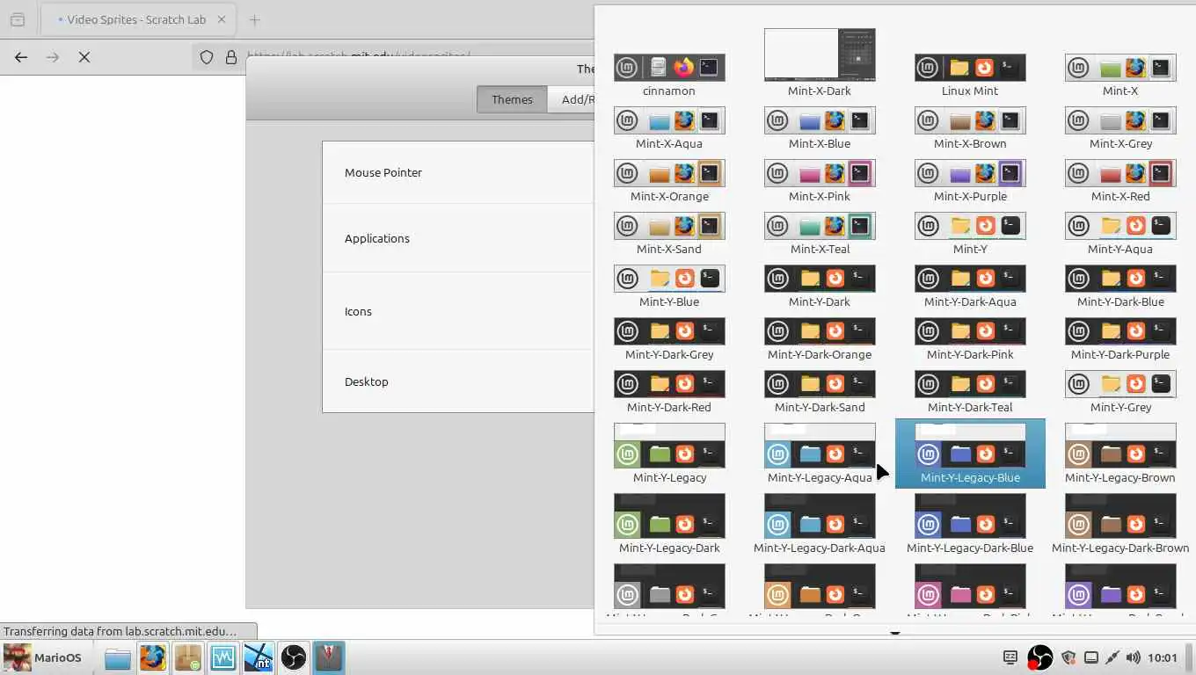This screenshot has width=1196, height=675.
Task: Click the tracking protection shield icon
Action: (x=207, y=57)
